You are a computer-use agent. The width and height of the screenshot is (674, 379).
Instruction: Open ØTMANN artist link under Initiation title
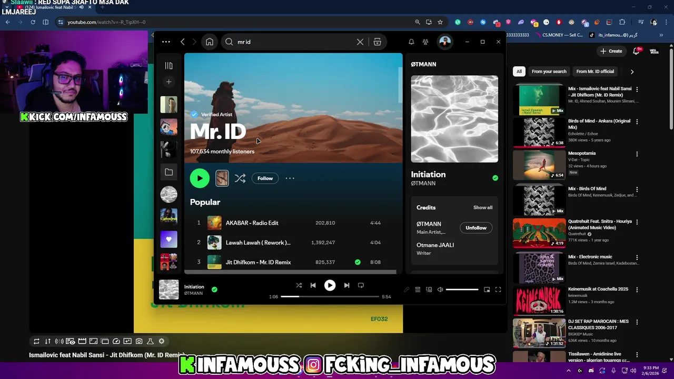(x=423, y=183)
